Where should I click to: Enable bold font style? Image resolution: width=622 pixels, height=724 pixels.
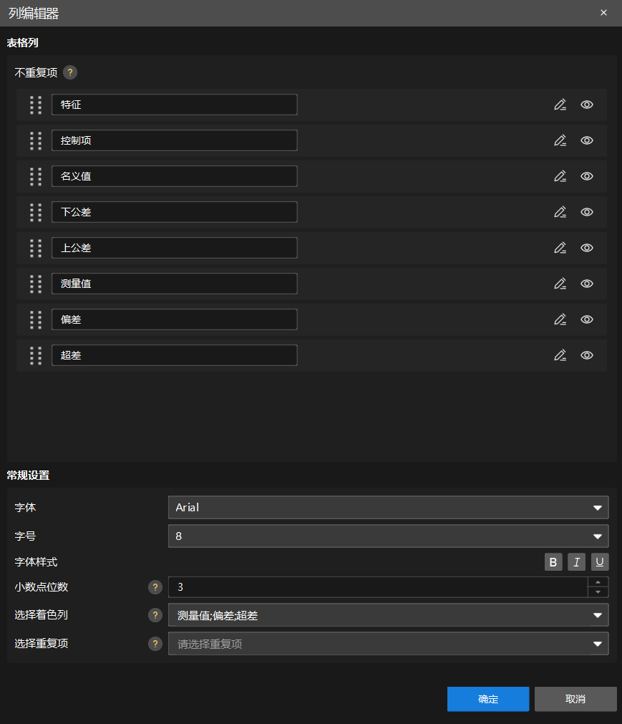click(553, 562)
